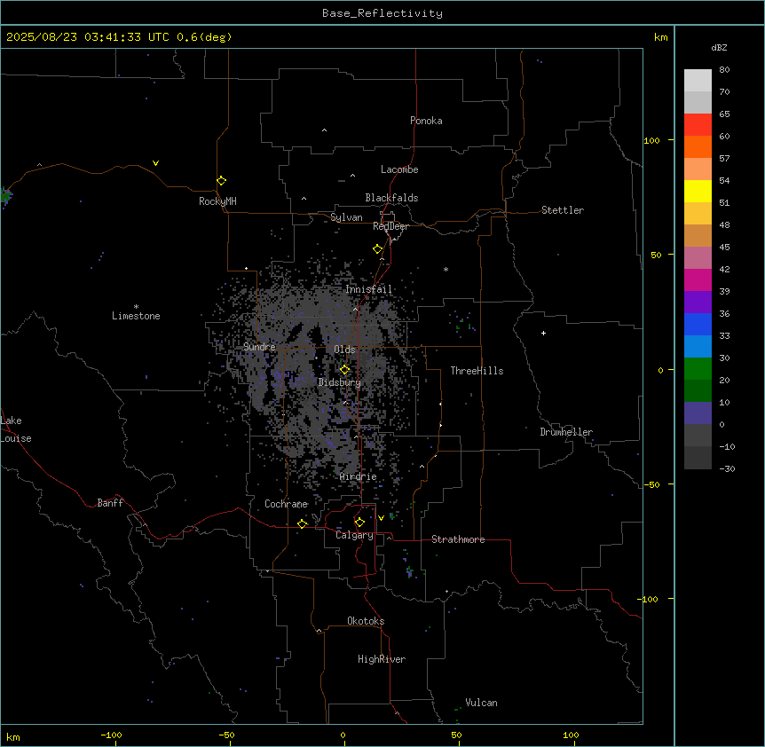Click the white plus marker west of Stettler-Drumheller area
The height and width of the screenshot is (747, 765).
(543, 333)
